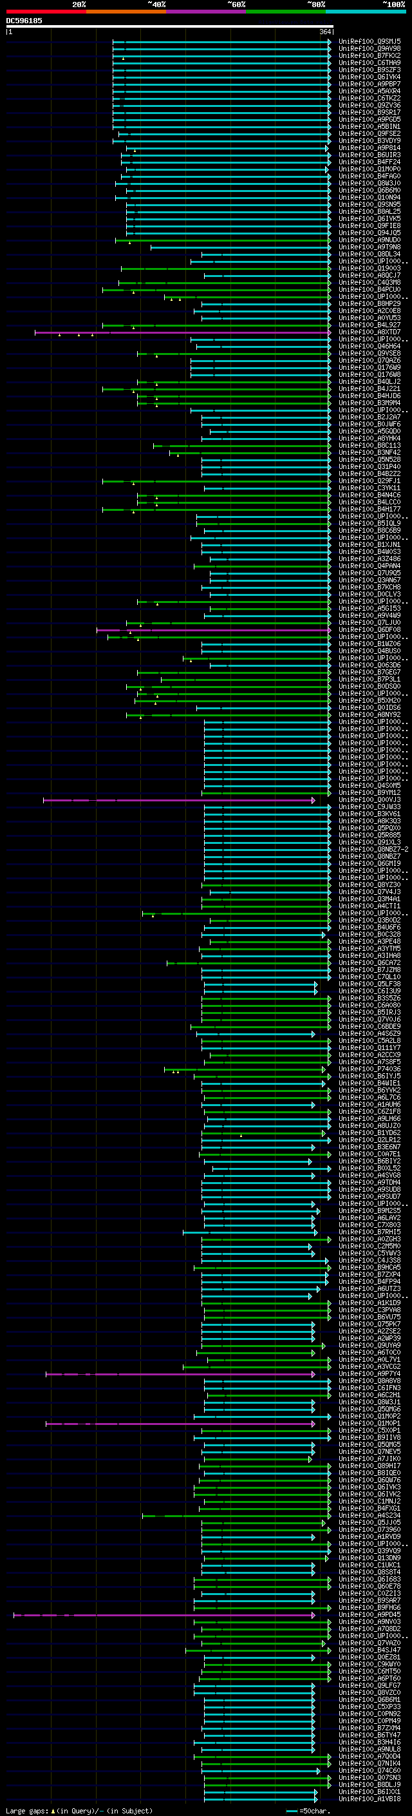Select the UniRef100_Q9FSE2 label
This screenshot has height=1816, width=412.
pyautogui.click(x=370, y=133)
